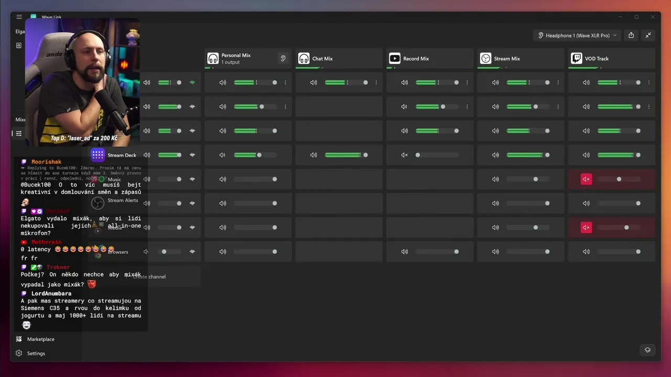Viewport: 671px width, 377px height.
Task: Select the VOD Track header
Action: (612, 58)
